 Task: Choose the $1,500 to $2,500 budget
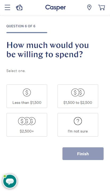78,96
